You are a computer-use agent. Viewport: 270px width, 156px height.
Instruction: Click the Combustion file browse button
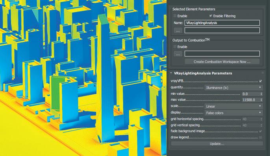[178, 54]
